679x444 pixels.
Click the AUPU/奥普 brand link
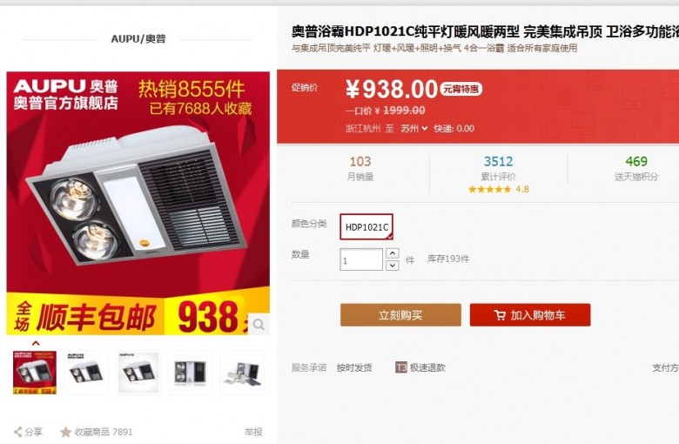click(x=138, y=38)
